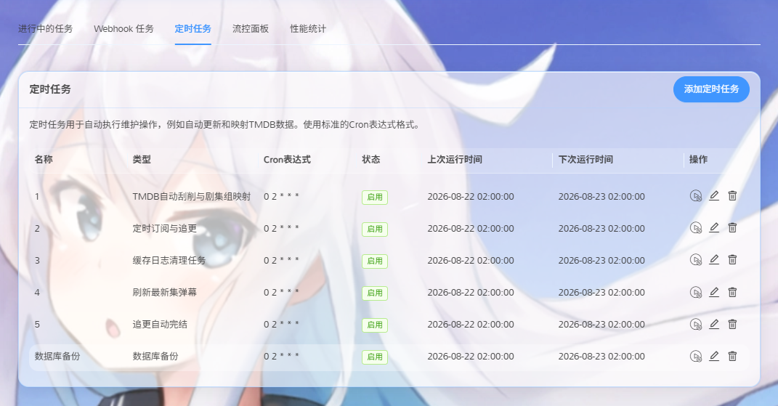
Task: Edit task 1 TMDB自动刮削与剧集组映射
Action: (714, 196)
